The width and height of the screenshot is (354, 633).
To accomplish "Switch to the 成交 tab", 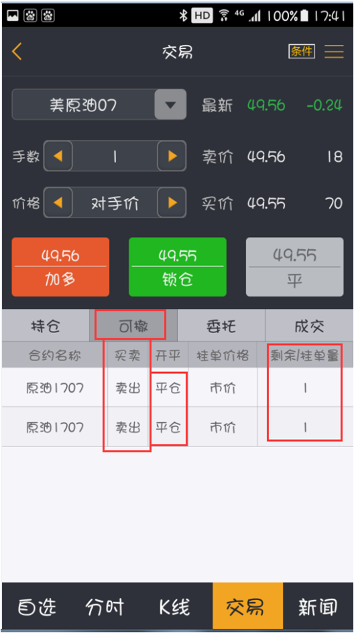I will pyautogui.click(x=309, y=326).
